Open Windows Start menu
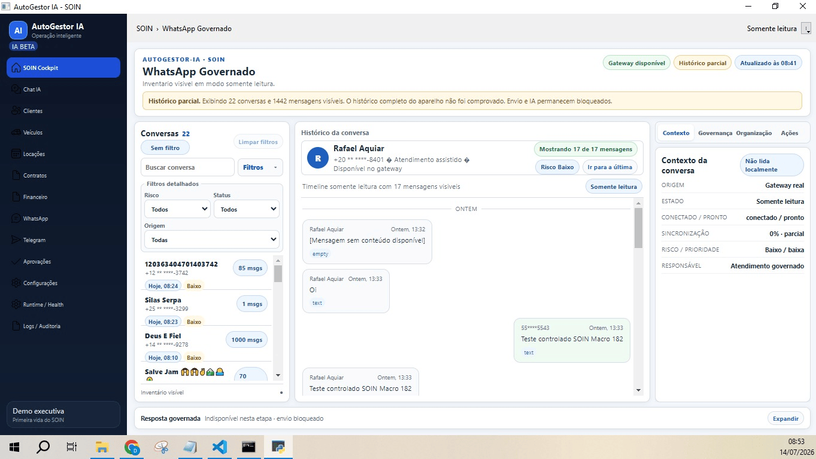The width and height of the screenshot is (816, 459). pyautogui.click(x=14, y=446)
